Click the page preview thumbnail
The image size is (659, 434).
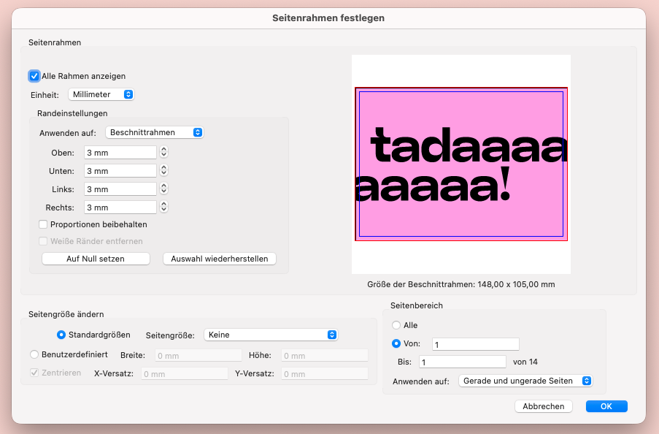(461, 164)
